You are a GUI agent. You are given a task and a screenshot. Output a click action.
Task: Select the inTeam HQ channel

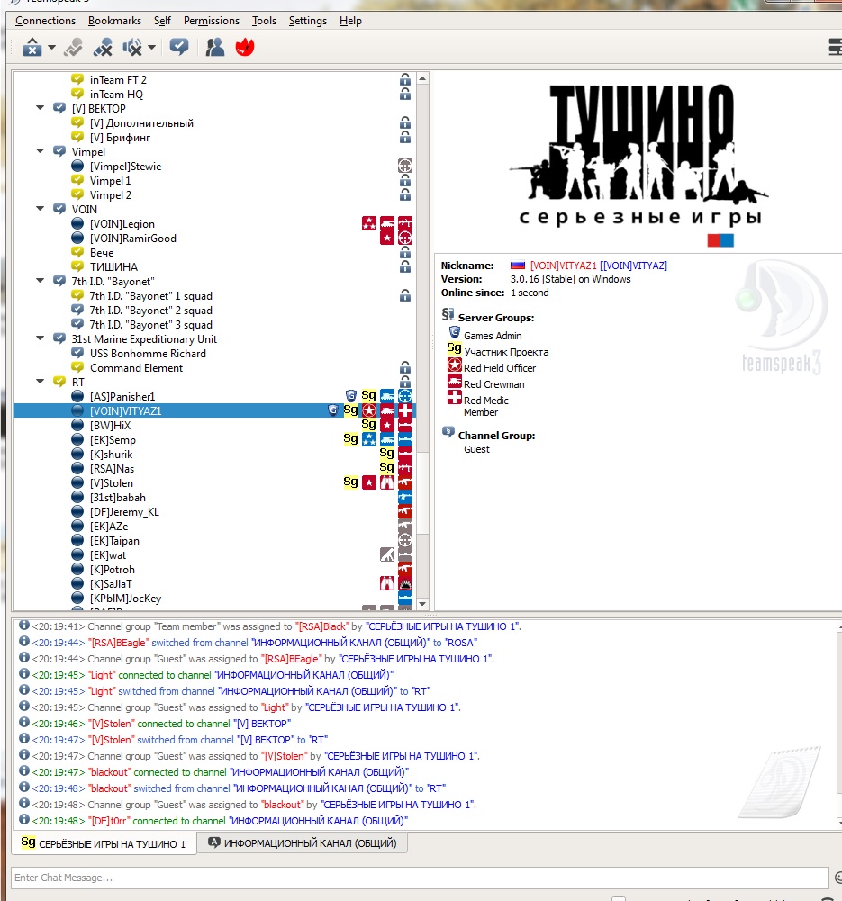pos(116,94)
